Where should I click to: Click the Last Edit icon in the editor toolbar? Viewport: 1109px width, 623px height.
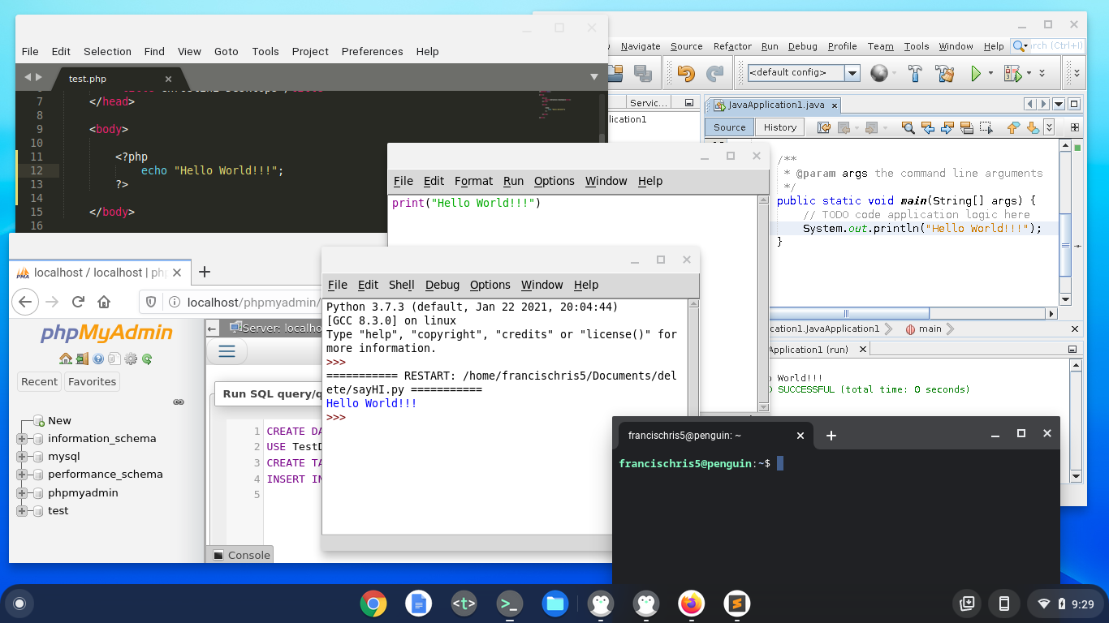point(824,127)
